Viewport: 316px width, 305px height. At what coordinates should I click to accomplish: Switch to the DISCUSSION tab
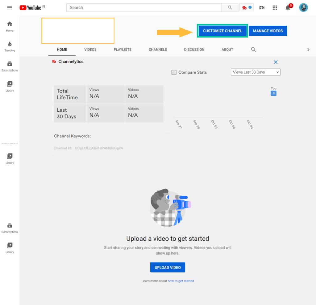194,49
